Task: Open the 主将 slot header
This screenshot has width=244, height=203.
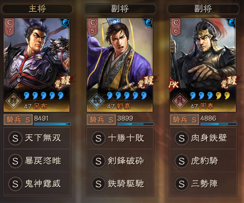Action: pos(37,9)
